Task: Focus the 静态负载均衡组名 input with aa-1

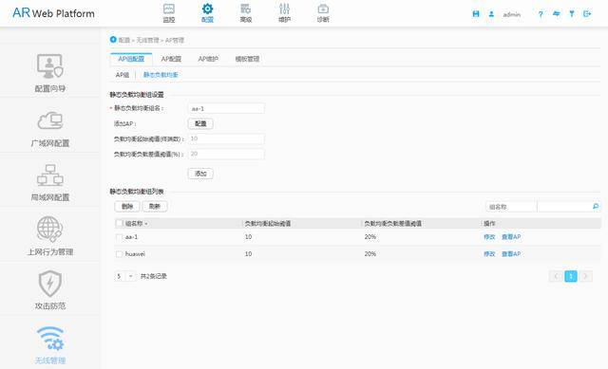Action: [x=226, y=108]
